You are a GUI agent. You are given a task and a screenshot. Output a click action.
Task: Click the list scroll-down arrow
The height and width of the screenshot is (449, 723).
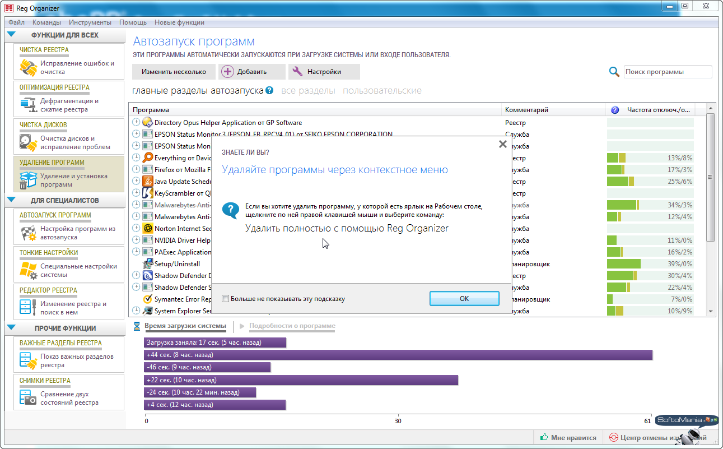click(x=711, y=311)
